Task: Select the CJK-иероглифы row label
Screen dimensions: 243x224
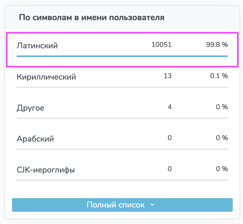Action: point(46,170)
